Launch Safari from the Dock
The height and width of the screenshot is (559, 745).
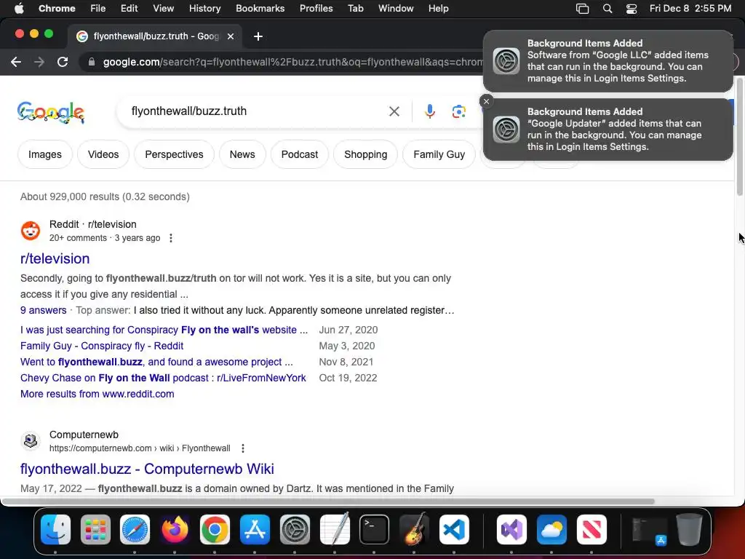click(135, 529)
